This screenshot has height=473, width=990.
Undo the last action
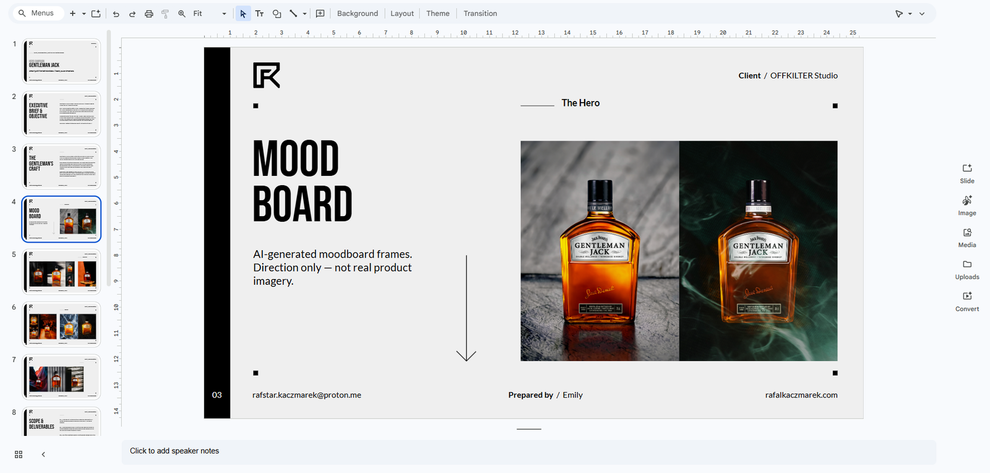(x=116, y=14)
